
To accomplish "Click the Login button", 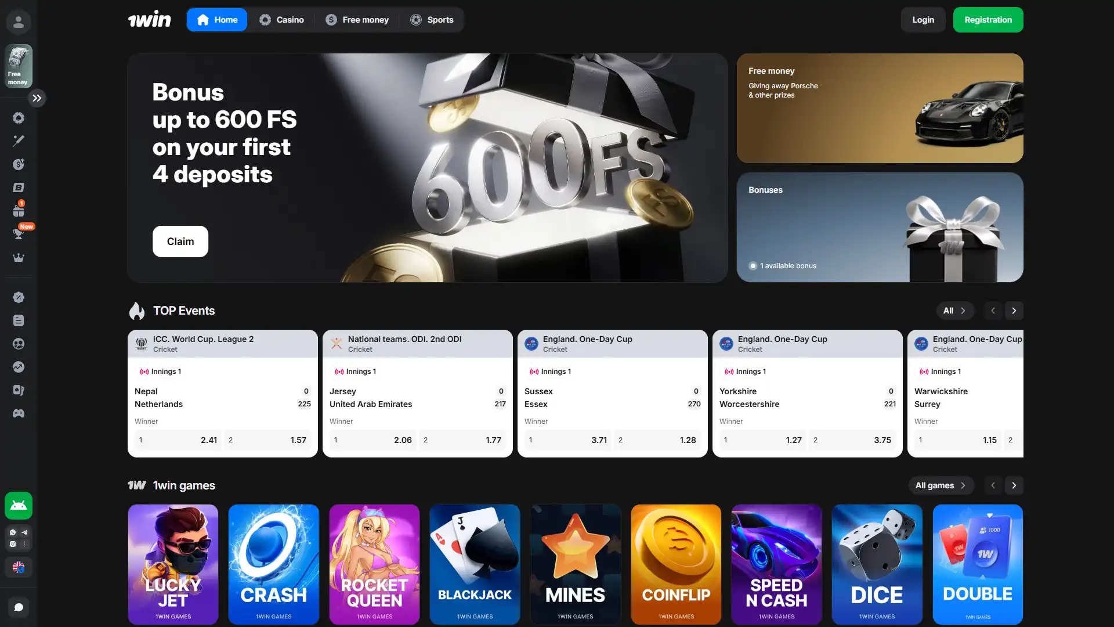I will tap(923, 20).
